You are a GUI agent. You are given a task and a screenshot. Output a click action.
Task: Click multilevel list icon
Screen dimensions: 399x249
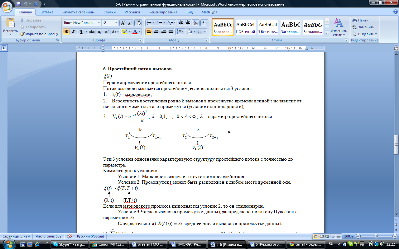tap(170, 23)
